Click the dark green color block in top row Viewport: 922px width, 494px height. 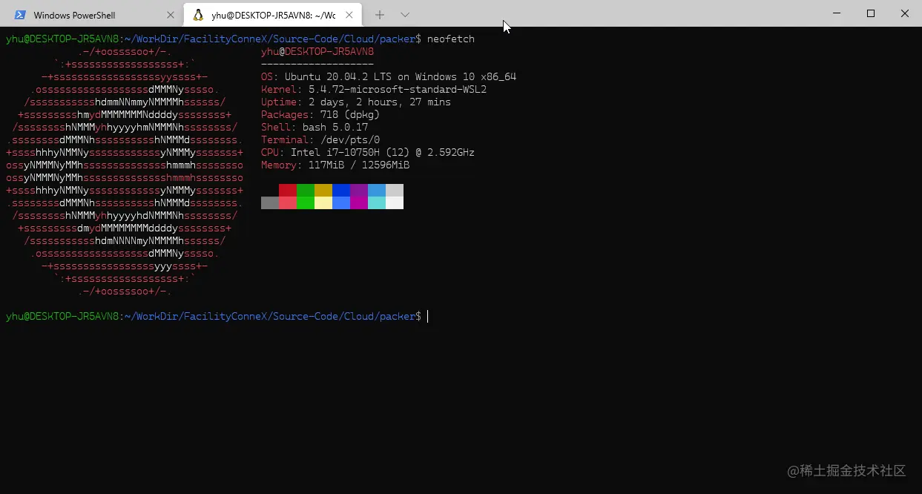coord(306,191)
